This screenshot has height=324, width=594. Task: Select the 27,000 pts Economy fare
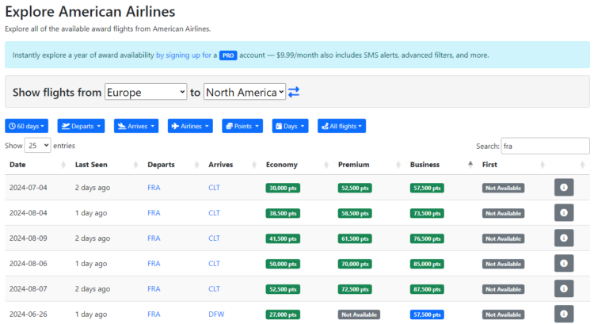click(283, 314)
